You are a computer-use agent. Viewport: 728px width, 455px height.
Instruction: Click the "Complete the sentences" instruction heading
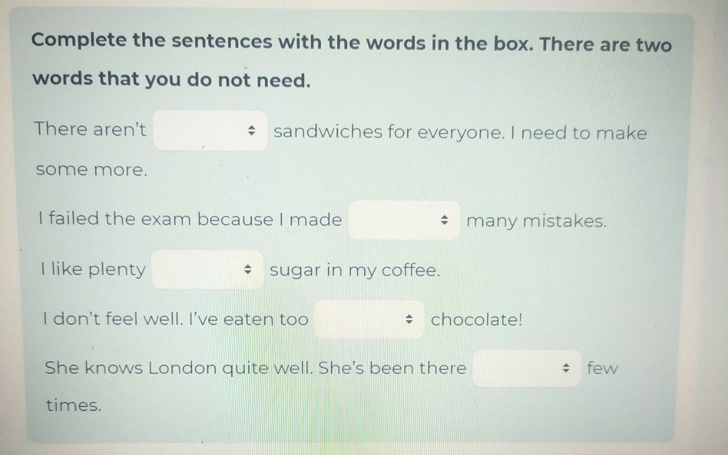[351, 60]
